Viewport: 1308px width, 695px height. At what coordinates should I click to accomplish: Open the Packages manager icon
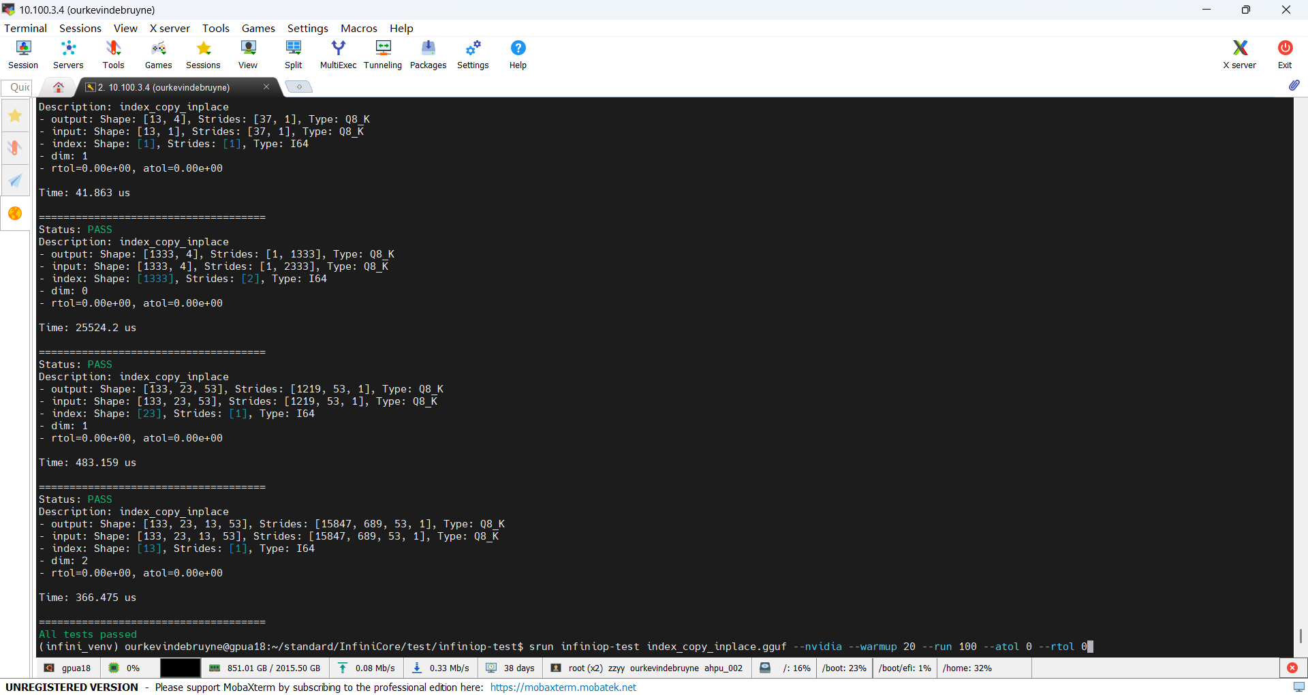click(428, 54)
